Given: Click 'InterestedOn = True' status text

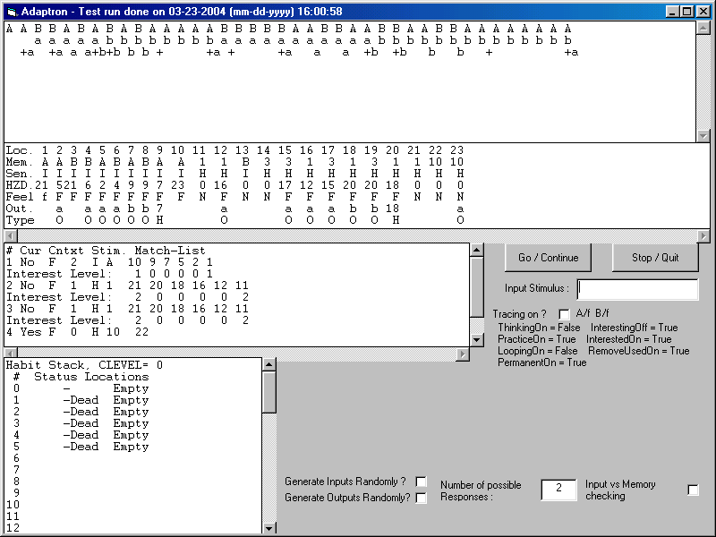Looking at the screenshot, I should coord(629,339).
